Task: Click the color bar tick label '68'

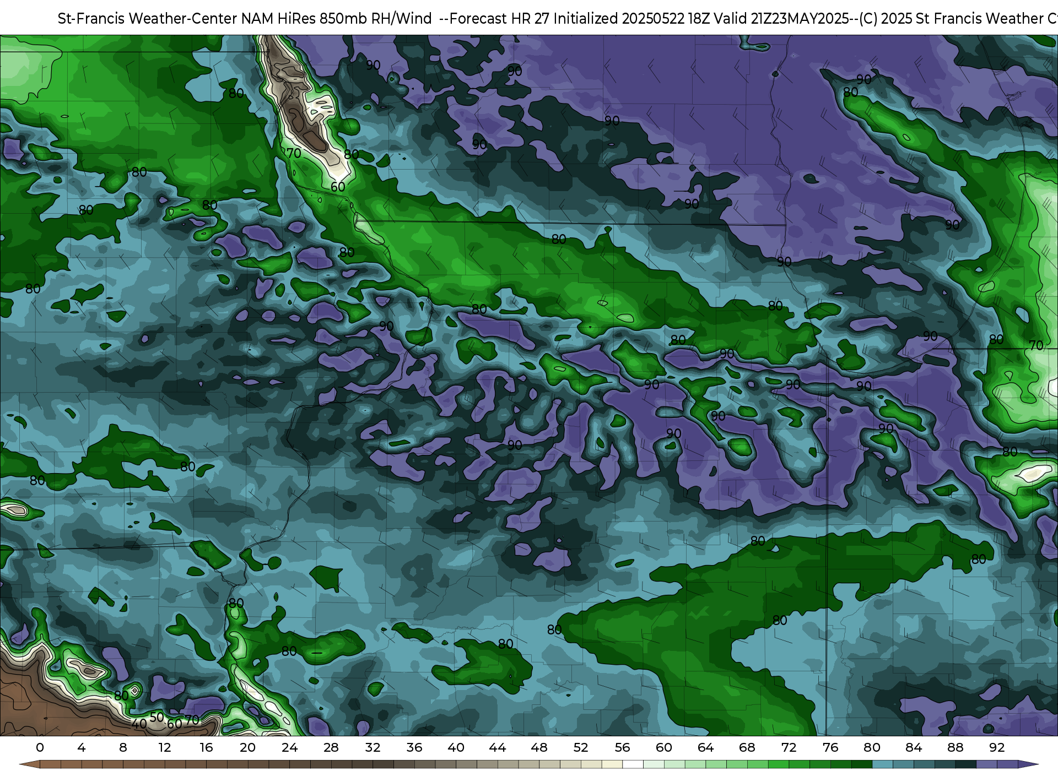Action: click(747, 747)
